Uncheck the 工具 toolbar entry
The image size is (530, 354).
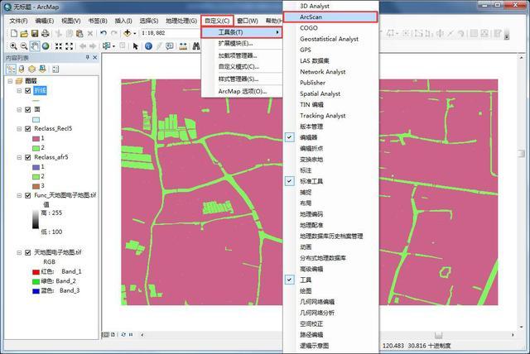[290, 280]
